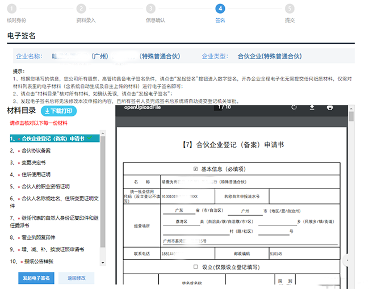Screen dimensions: 369x289
Task: Click 发起电子签名 button
Action: [x=36, y=278]
